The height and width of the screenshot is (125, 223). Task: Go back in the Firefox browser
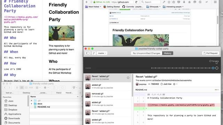coord(86,2)
